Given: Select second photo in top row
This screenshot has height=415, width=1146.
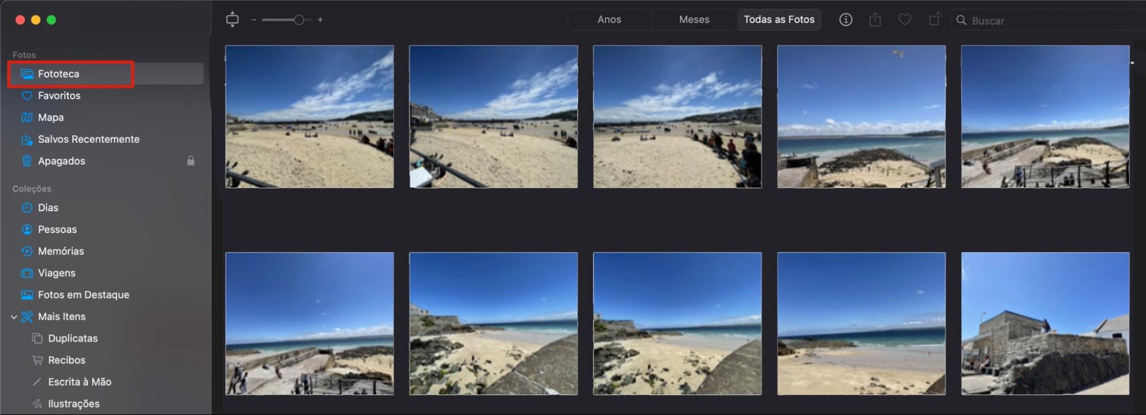Looking at the screenshot, I should (x=494, y=116).
